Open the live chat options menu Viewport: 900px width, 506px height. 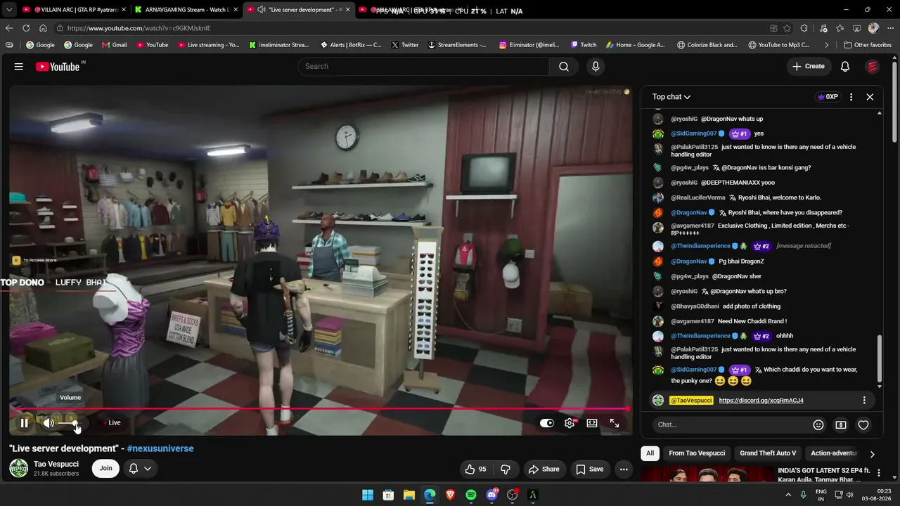tap(851, 97)
